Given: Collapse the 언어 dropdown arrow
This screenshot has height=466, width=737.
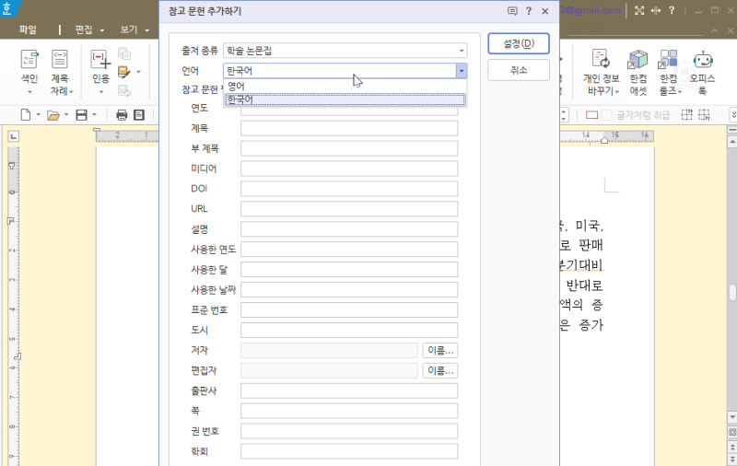Looking at the screenshot, I should [462, 71].
